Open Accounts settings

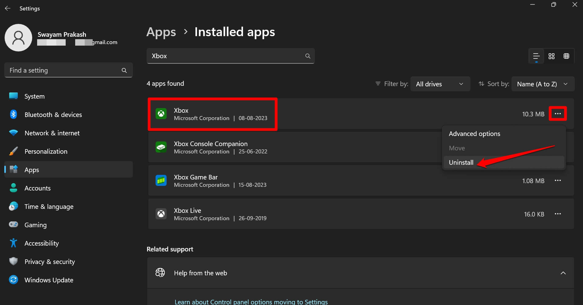tap(37, 188)
